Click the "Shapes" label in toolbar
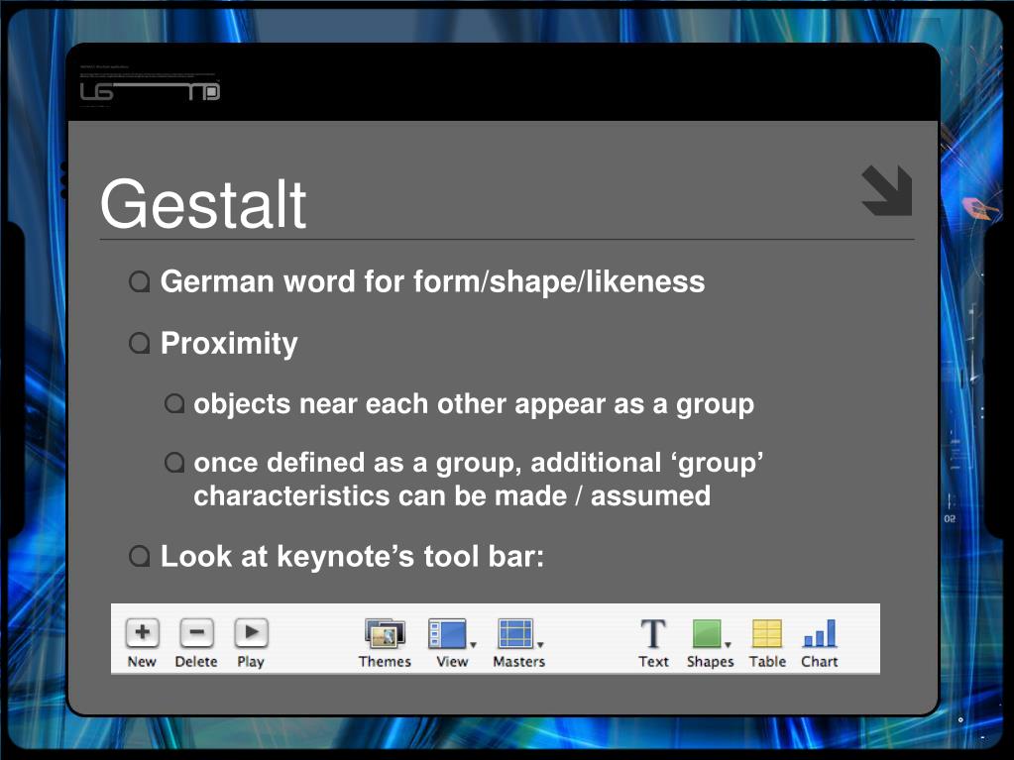The image size is (1014, 760). click(x=710, y=663)
